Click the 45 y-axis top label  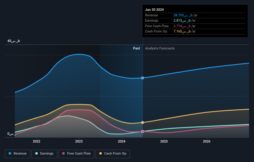click(14, 41)
